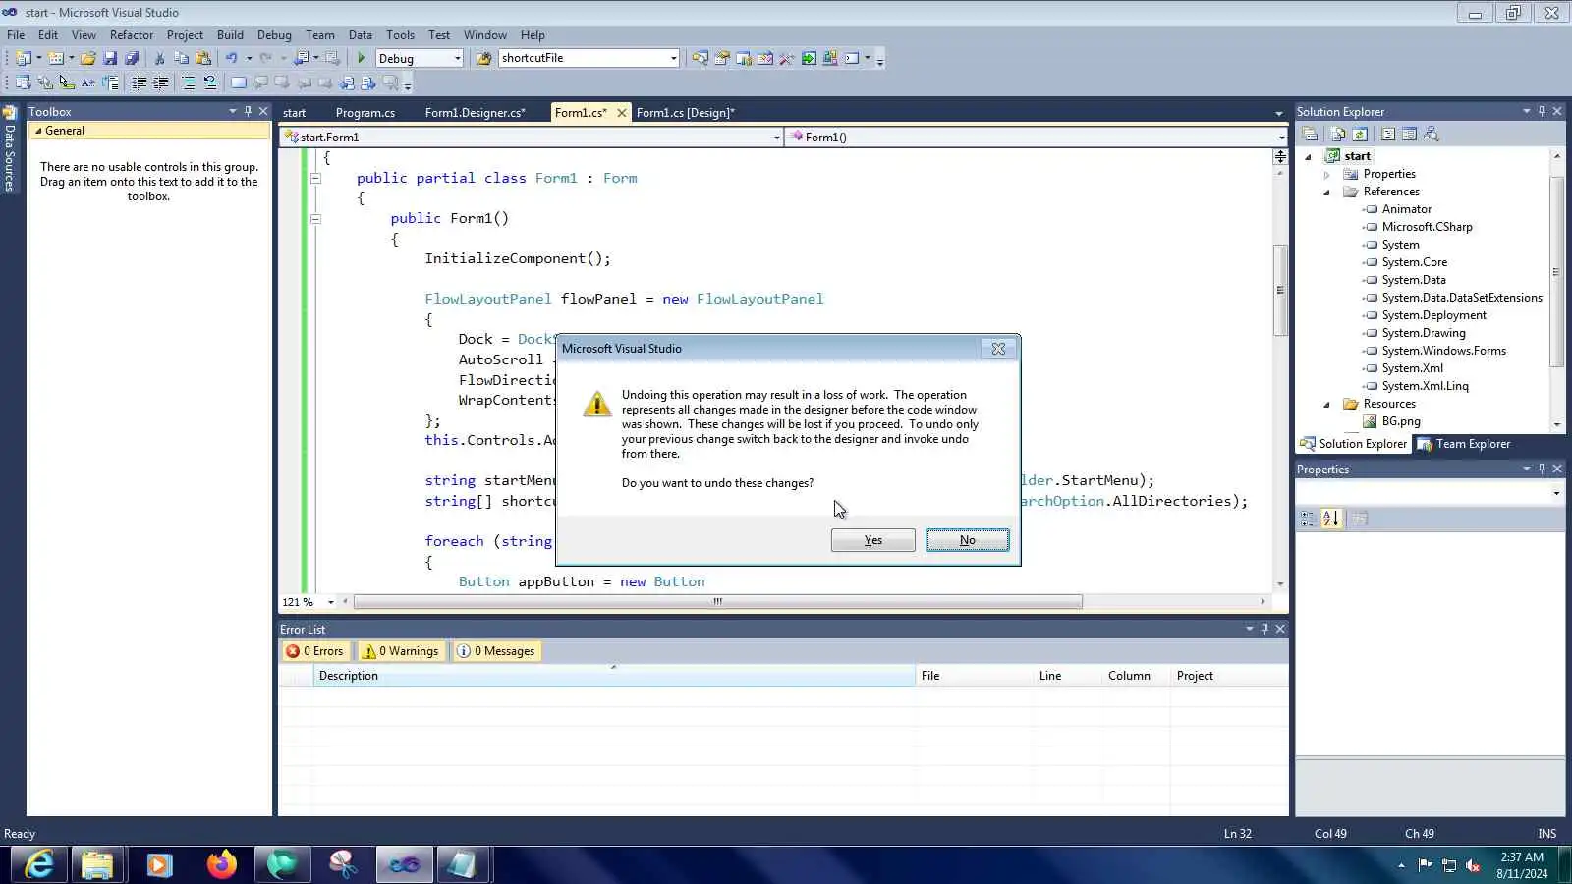Click Yes to undo the changes
Image resolution: width=1572 pixels, height=884 pixels.
(872, 540)
